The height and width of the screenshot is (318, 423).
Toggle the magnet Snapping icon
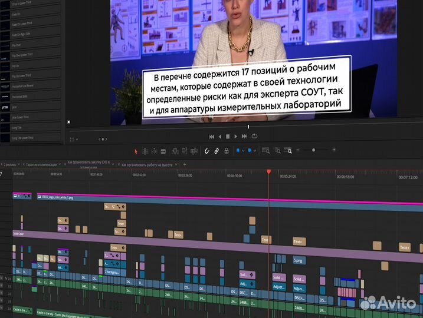click(x=206, y=151)
